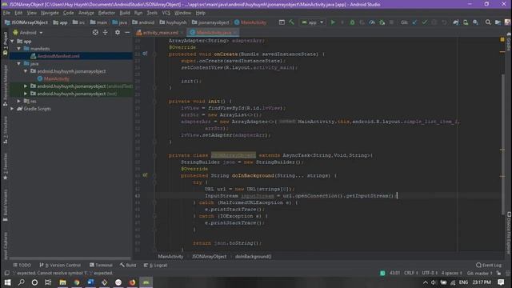The width and height of the screenshot is (512, 288).
Task: Click Git update project arrow icon
Action: point(414,22)
